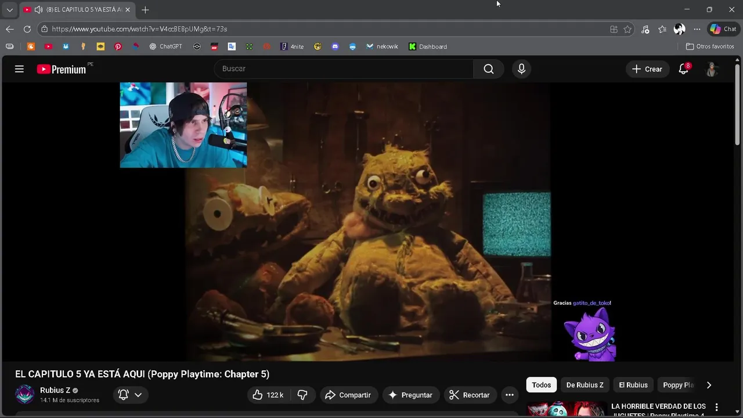The width and height of the screenshot is (743, 418).
Task: Mute the tab via speaker icon
Action: point(38,10)
